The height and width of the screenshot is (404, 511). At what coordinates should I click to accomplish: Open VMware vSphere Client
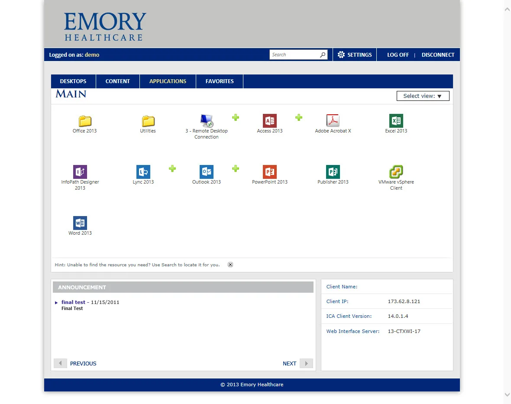pyautogui.click(x=396, y=172)
